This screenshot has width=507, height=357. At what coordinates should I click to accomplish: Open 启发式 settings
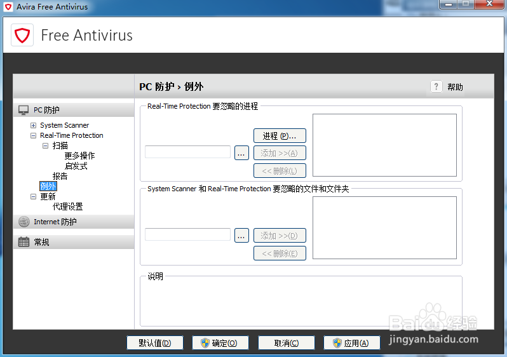tap(76, 166)
